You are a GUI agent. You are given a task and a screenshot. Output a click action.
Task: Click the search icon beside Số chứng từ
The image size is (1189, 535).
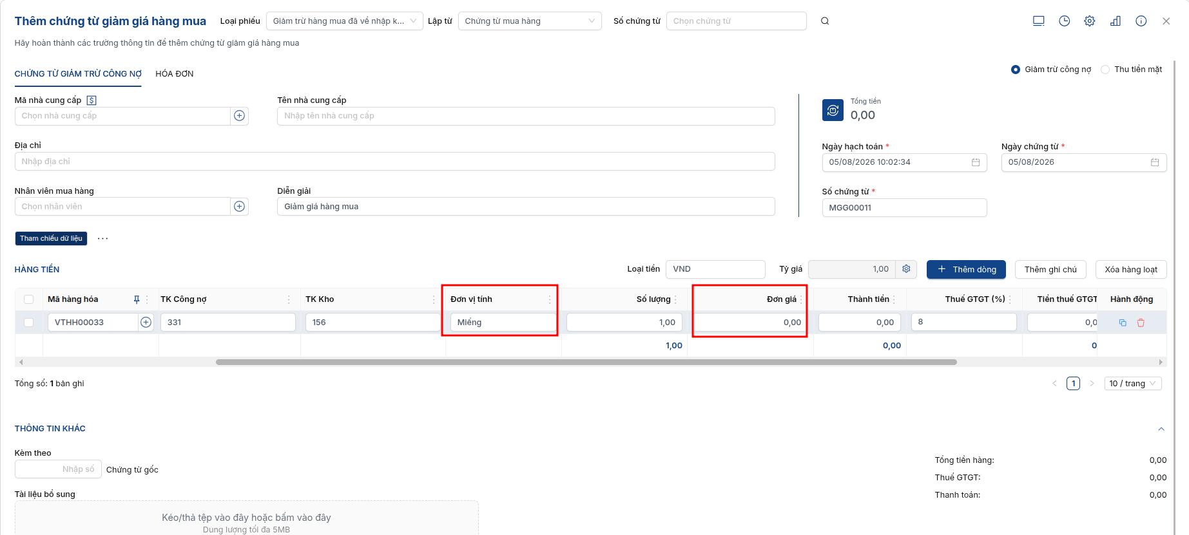(x=825, y=21)
